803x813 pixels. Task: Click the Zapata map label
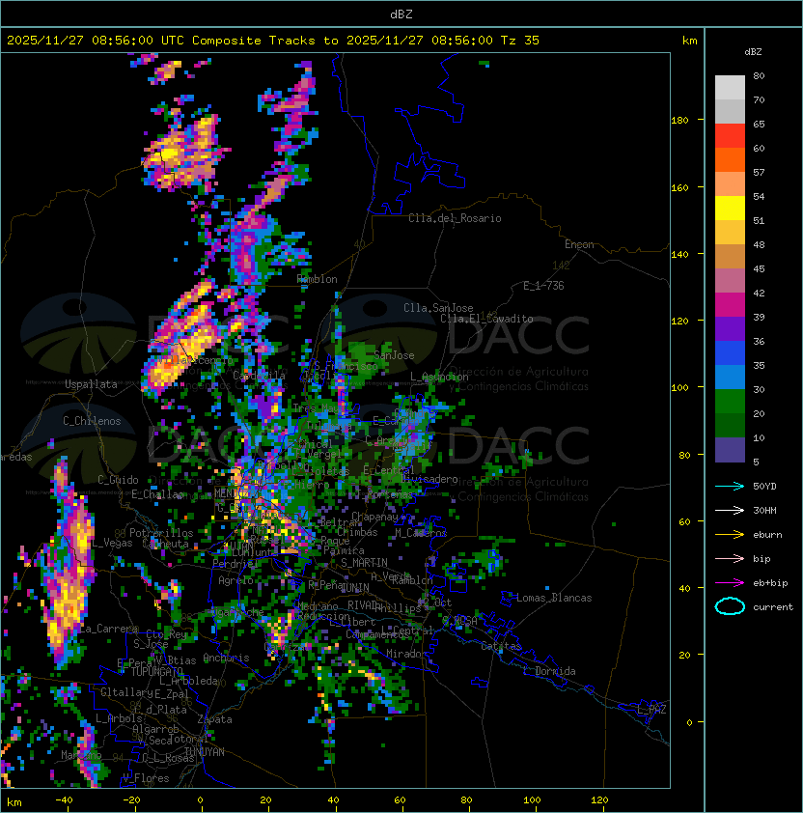coord(214,719)
